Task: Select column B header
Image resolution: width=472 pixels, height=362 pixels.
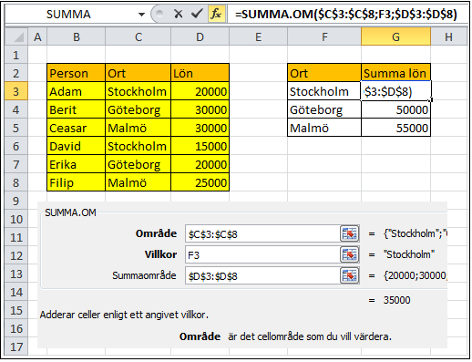Action: coord(77,36)
